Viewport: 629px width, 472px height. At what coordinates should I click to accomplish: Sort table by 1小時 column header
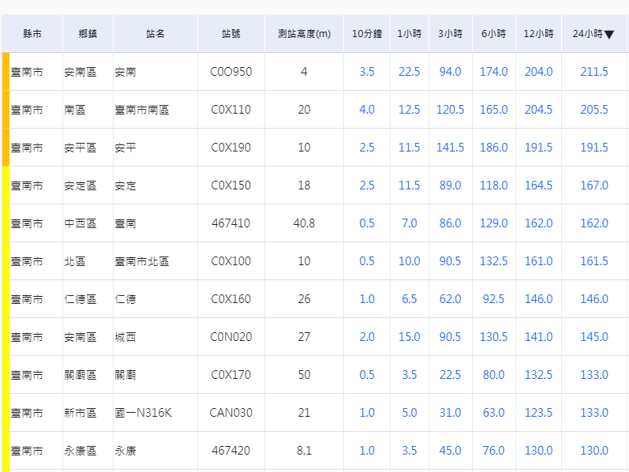click(409, 34)
